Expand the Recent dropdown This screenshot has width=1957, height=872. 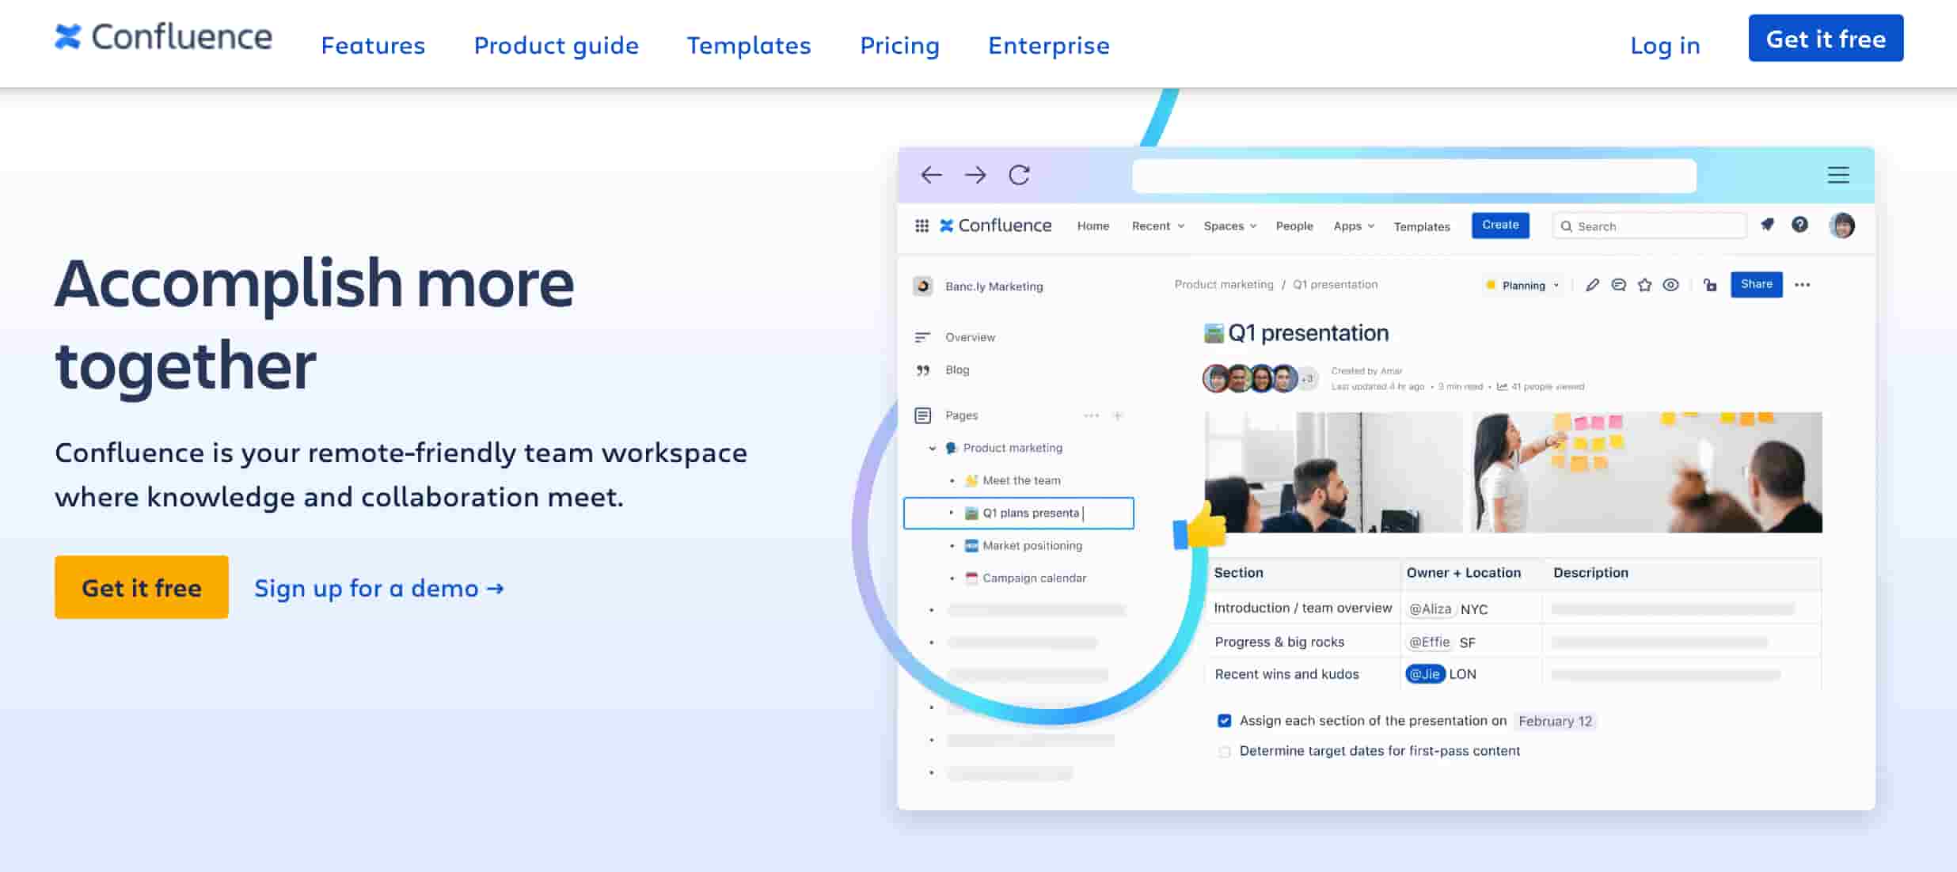tap(1158, 226)
